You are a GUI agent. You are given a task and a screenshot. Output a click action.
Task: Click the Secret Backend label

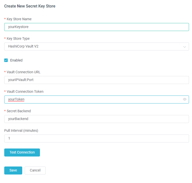tap(19, 111)
